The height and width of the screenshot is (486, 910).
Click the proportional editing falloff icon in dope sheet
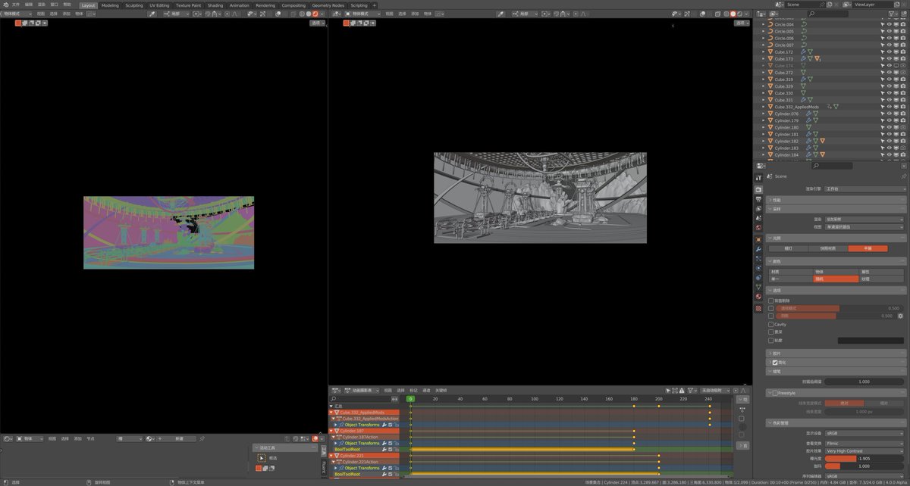click(743, 390)
